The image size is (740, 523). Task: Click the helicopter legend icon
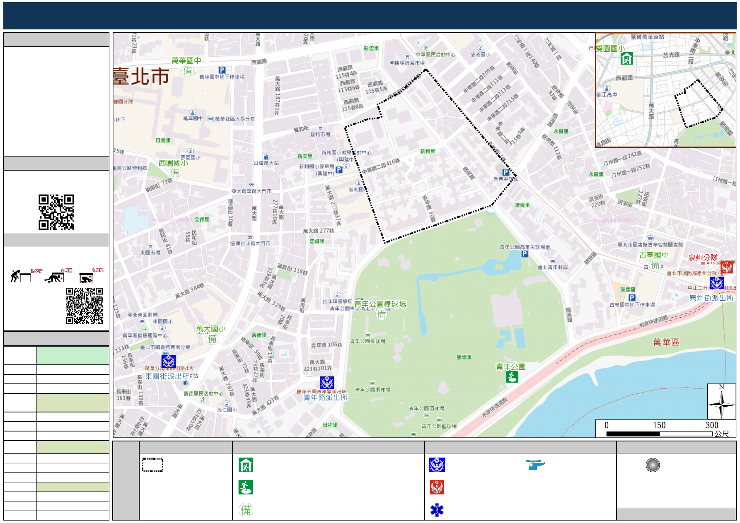coord(535,465)
